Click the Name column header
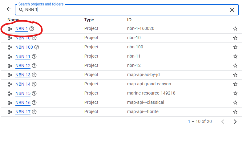The height and width of the screenshot is (150, 242). pos(13,20)
